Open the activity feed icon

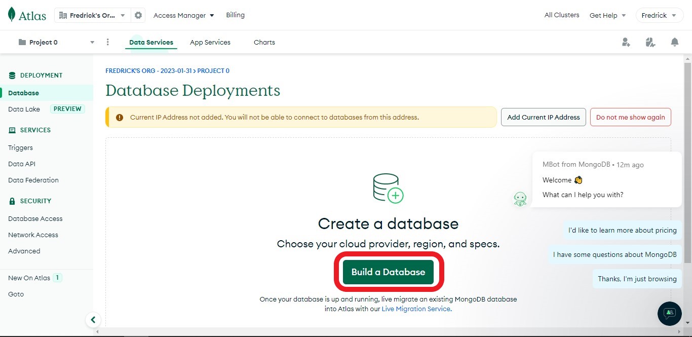coord(650,42)
